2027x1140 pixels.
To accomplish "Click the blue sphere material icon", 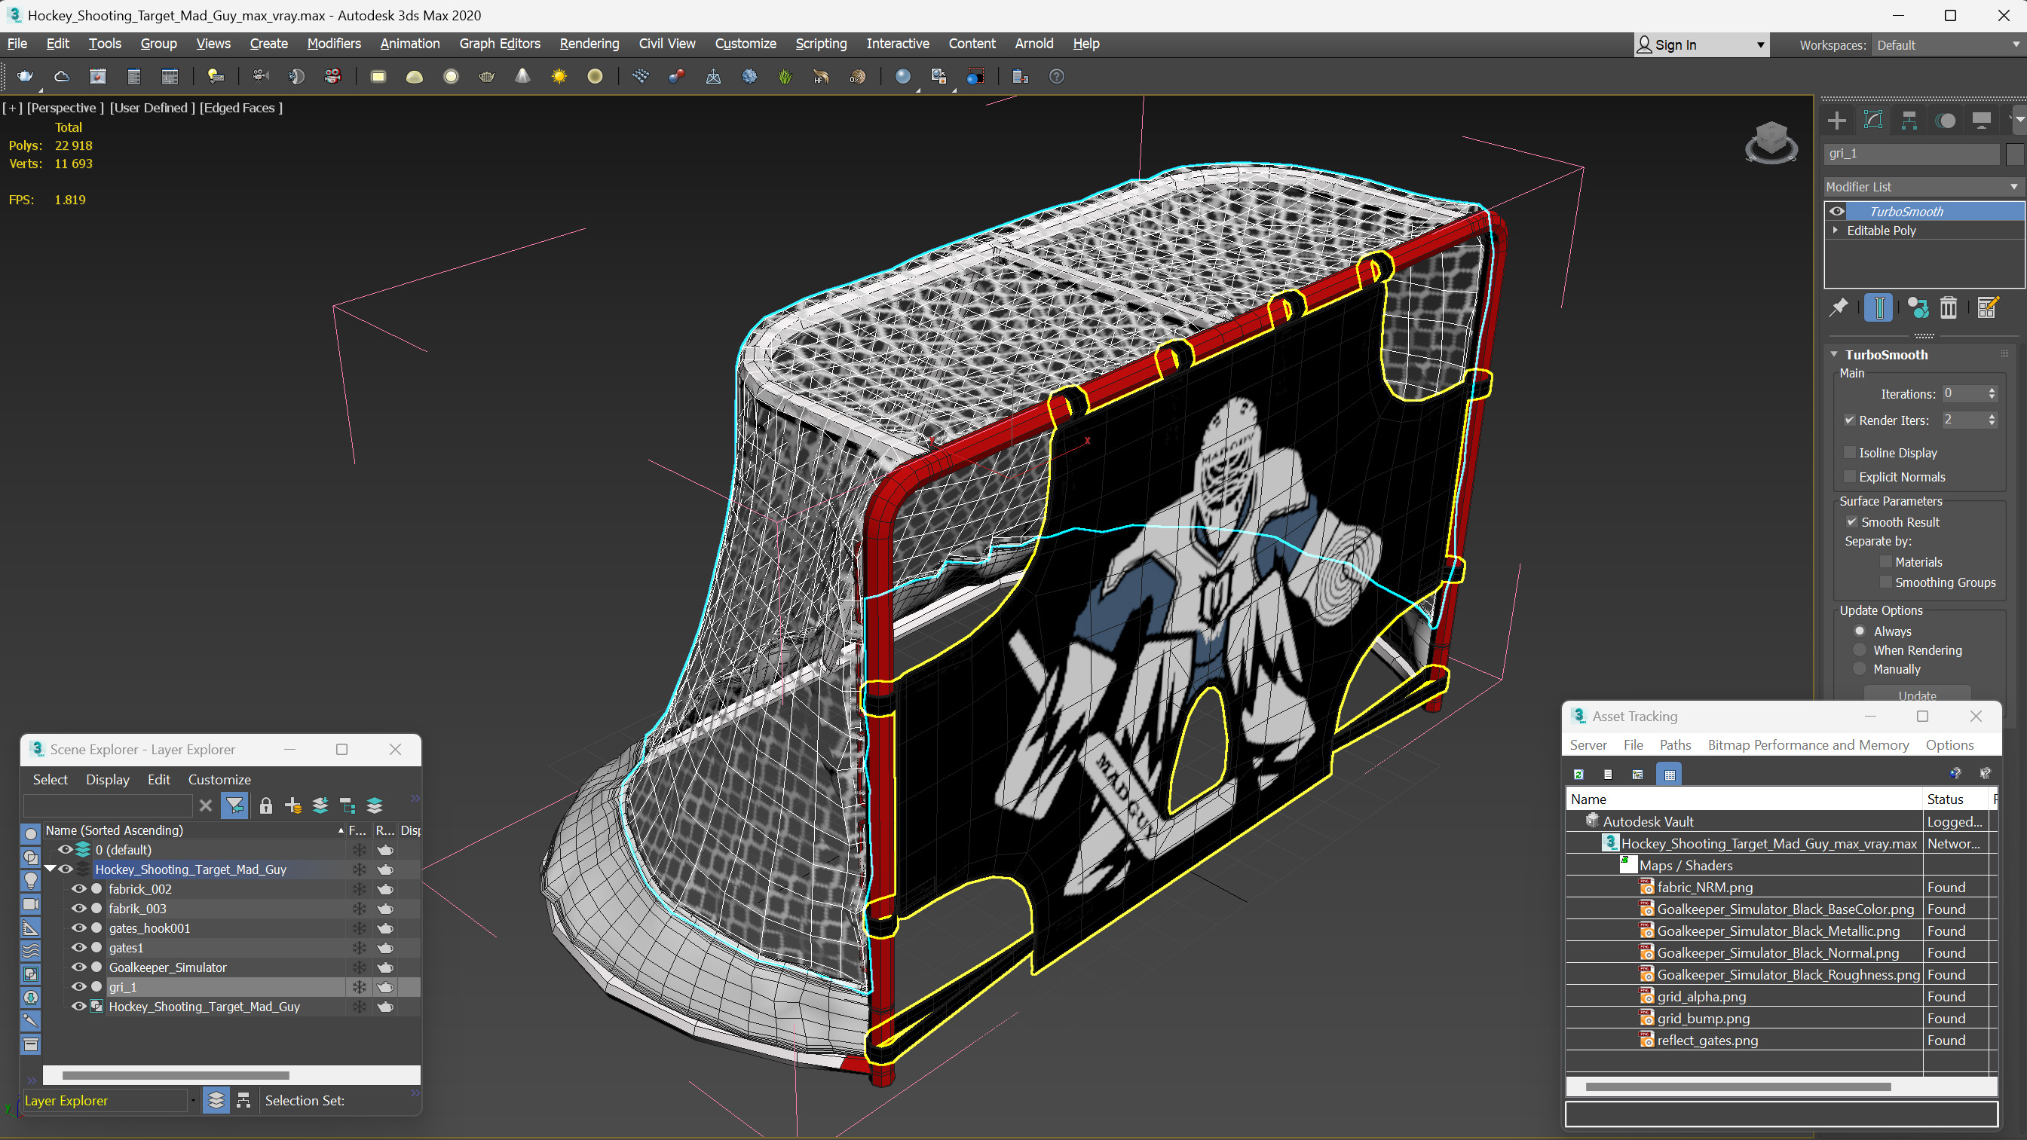I will (x=903, y=76).
